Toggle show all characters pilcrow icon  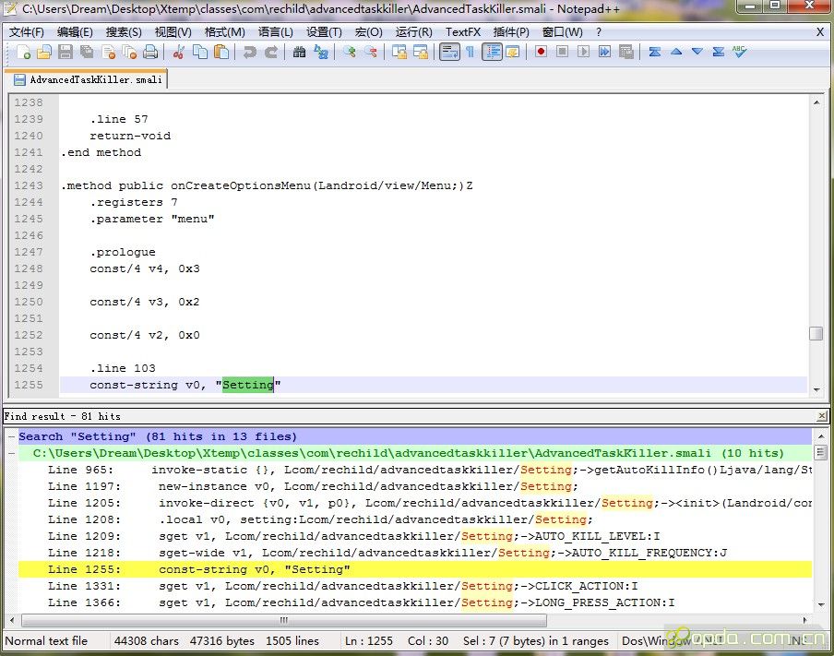tap(470, 53)
